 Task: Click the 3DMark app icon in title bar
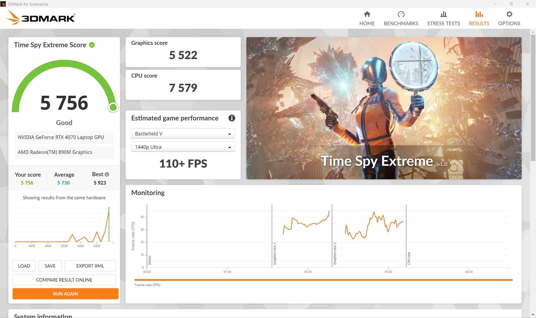[x=3, y=4]
